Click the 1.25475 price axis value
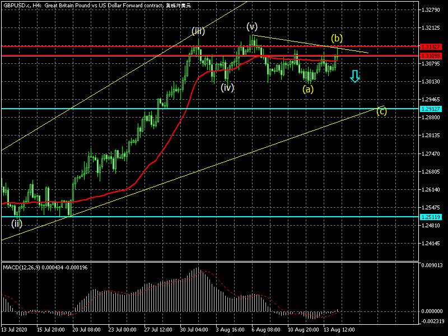Image resolution: width=448 pixels, height=336 pixels. 431,207
